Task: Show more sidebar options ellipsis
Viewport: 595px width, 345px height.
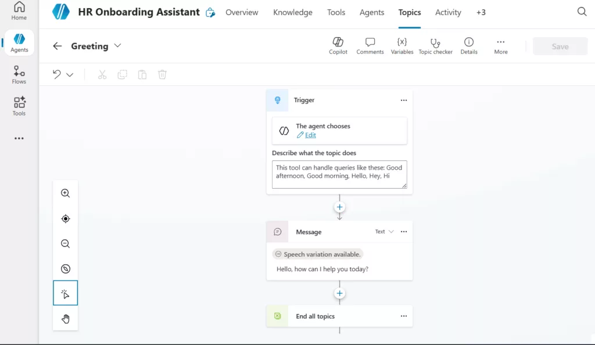Action: click(19, 138)
